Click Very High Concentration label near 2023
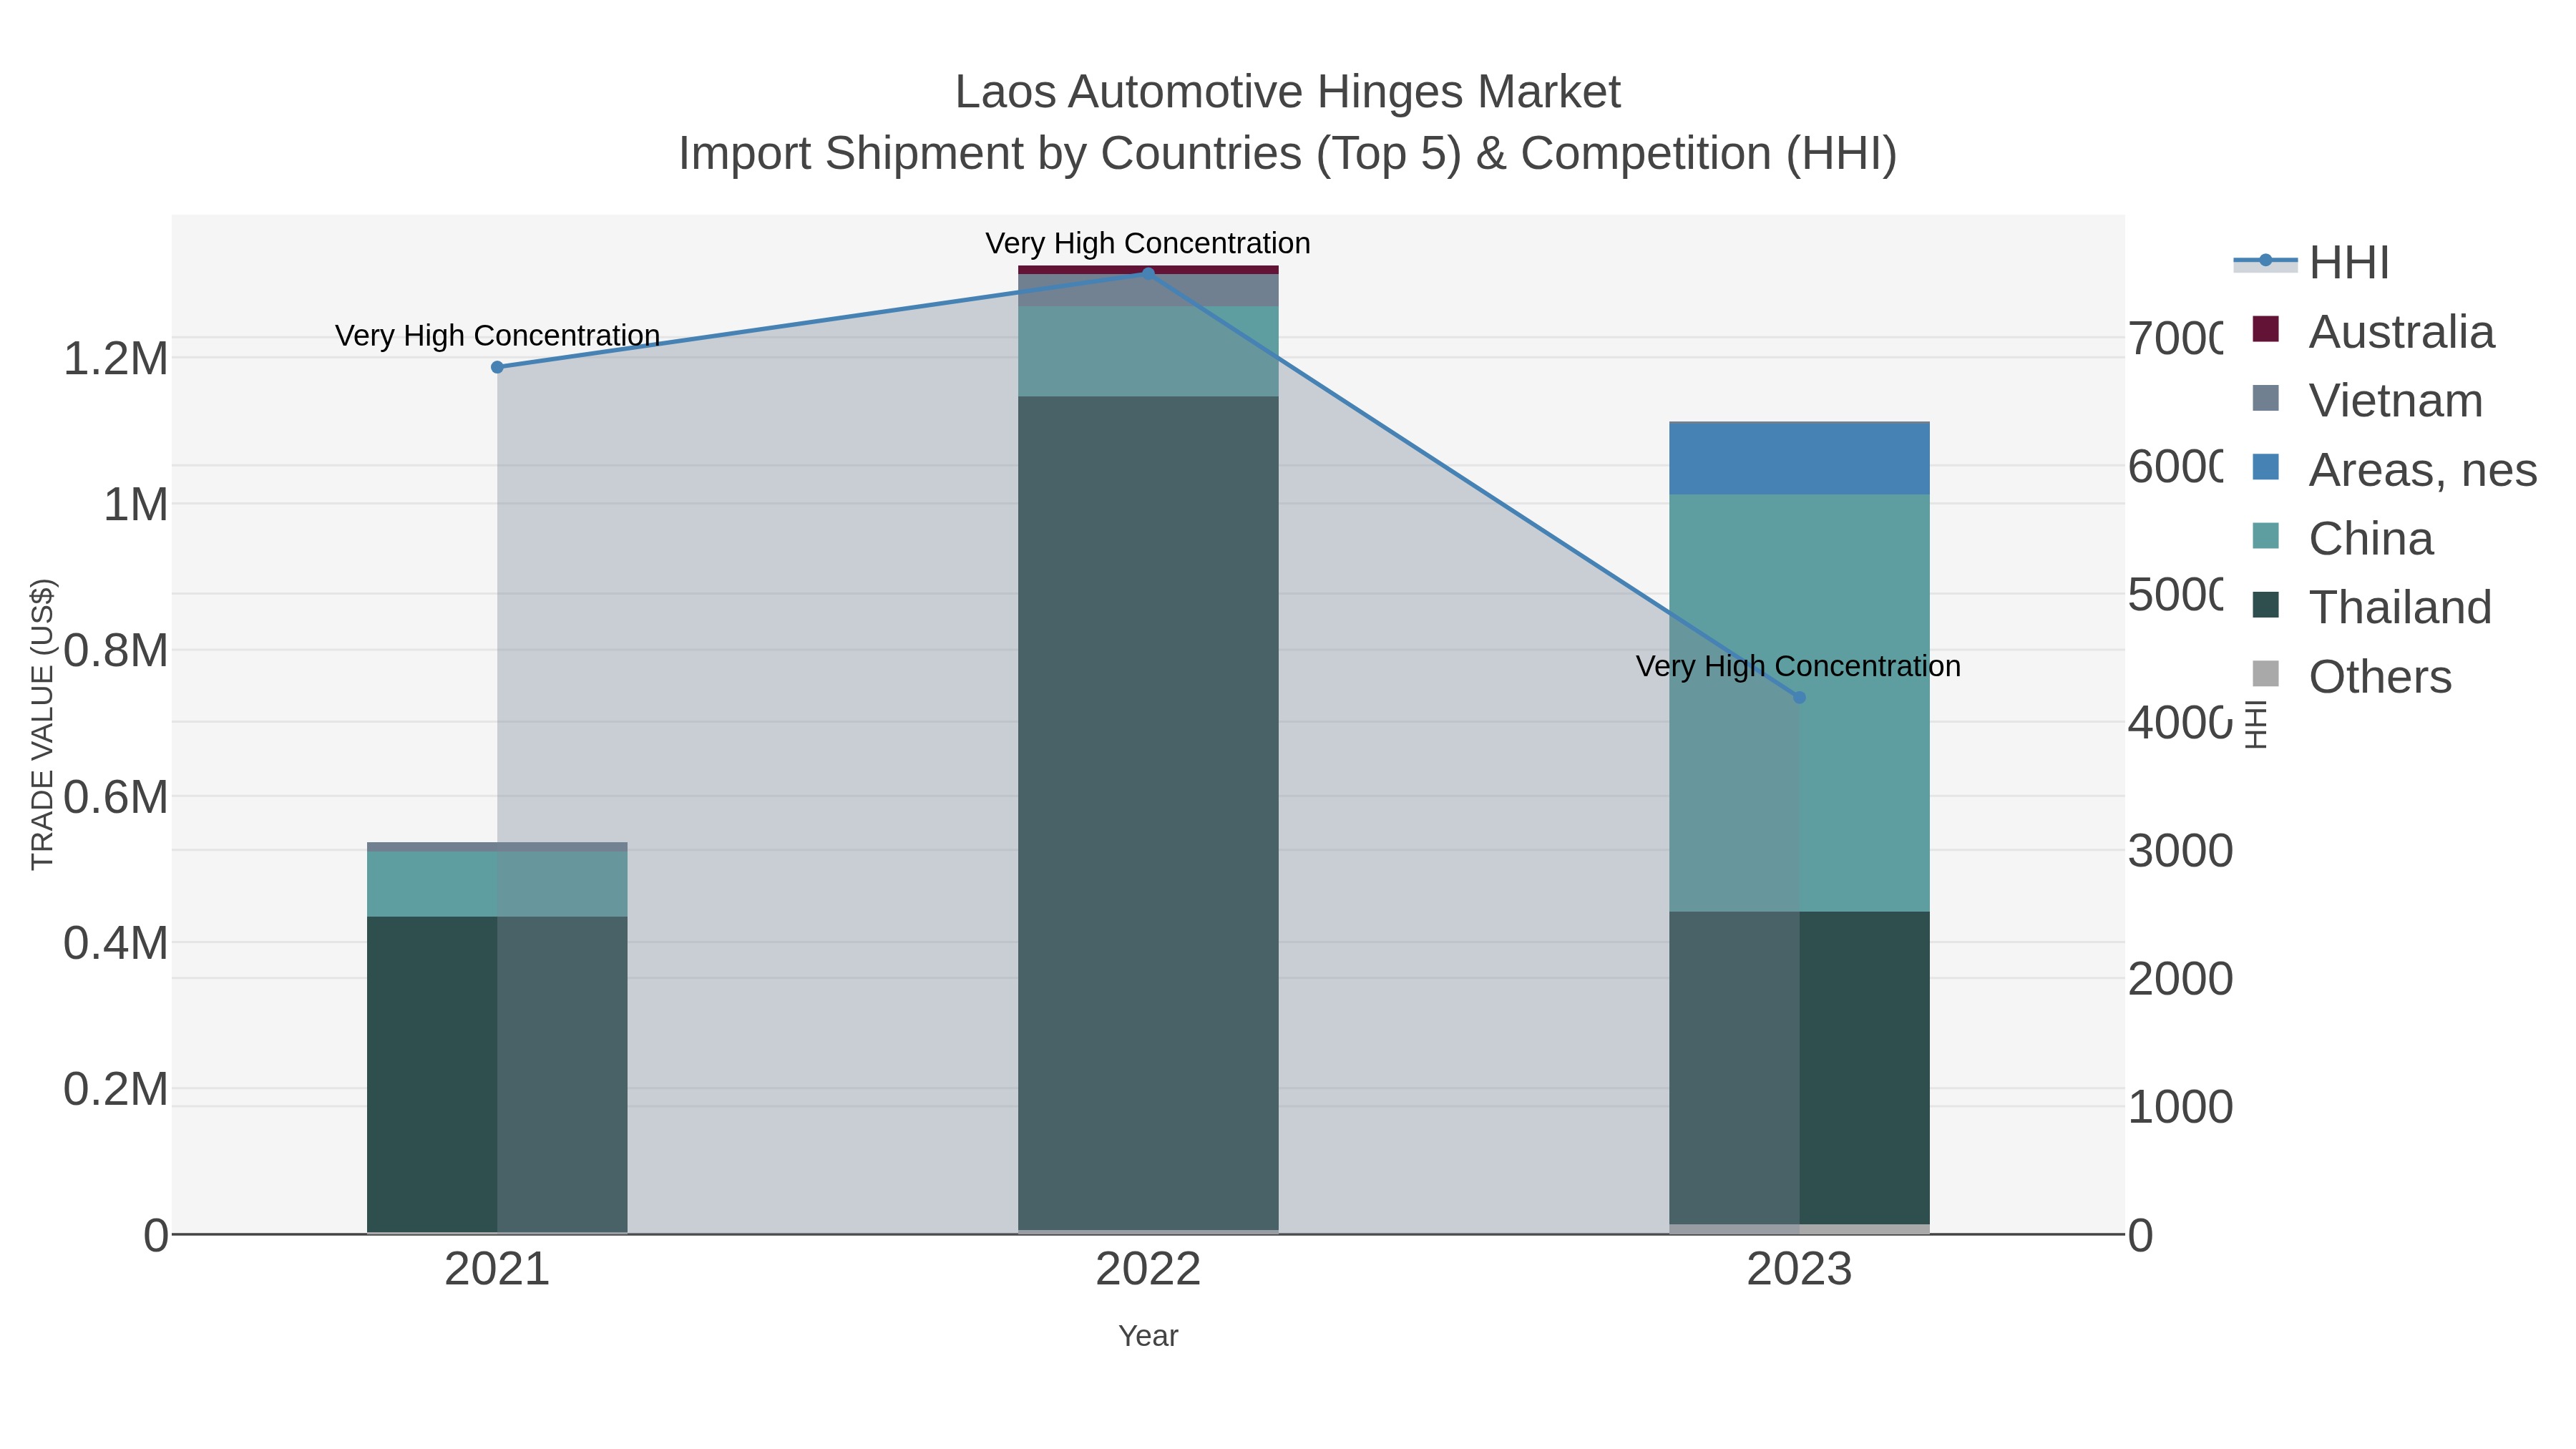Viewport: 2576px width, 1449px height. 1798,666
